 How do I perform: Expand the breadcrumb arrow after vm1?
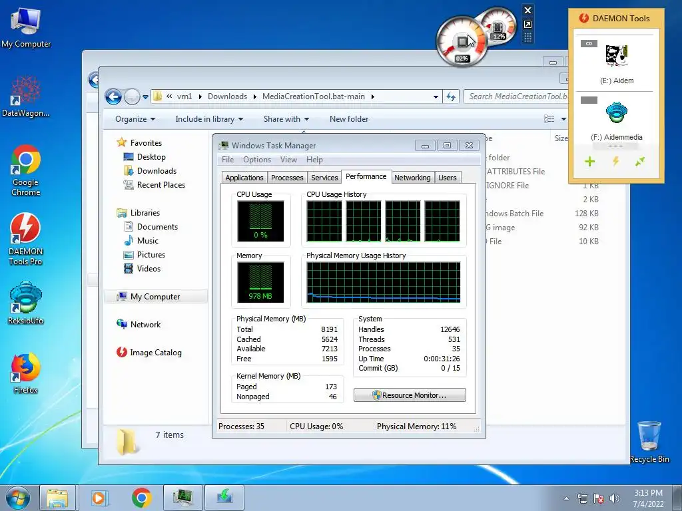[x=200, y=96]
